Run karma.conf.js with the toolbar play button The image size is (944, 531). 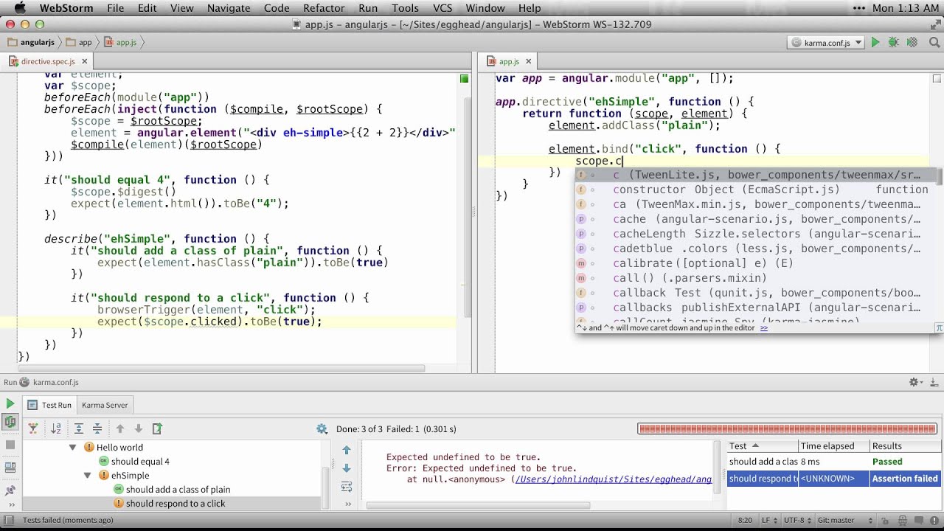875,43
